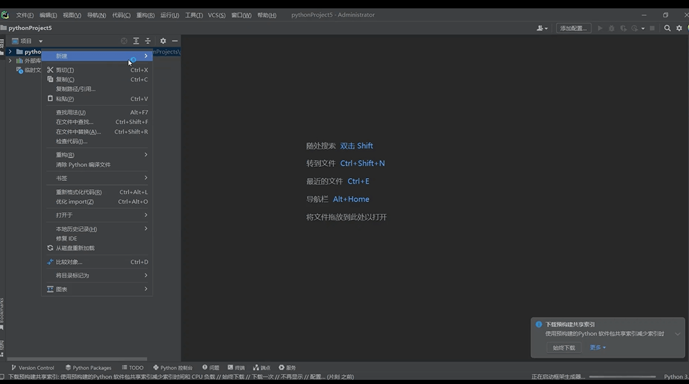This screenshot has height=384, width=689.
Task: Open the account/user icon dropdown
Action: [x=541, y=29]
